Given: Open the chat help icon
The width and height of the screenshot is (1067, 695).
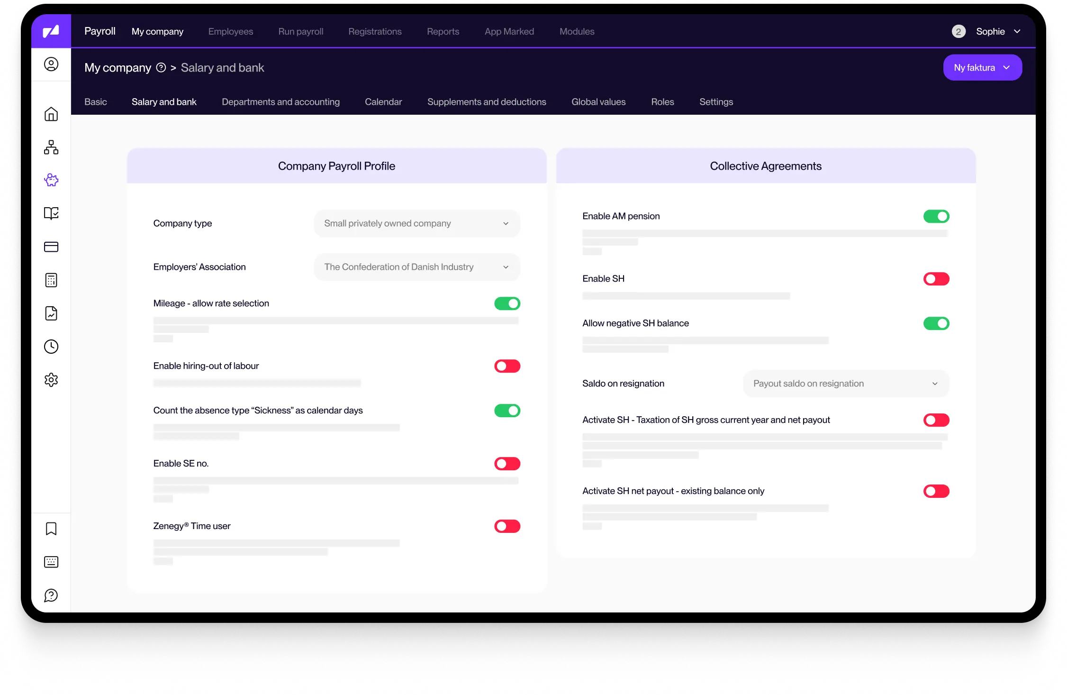Looking at the screenshot, I should pyautogui.click(x=51, y=595).
